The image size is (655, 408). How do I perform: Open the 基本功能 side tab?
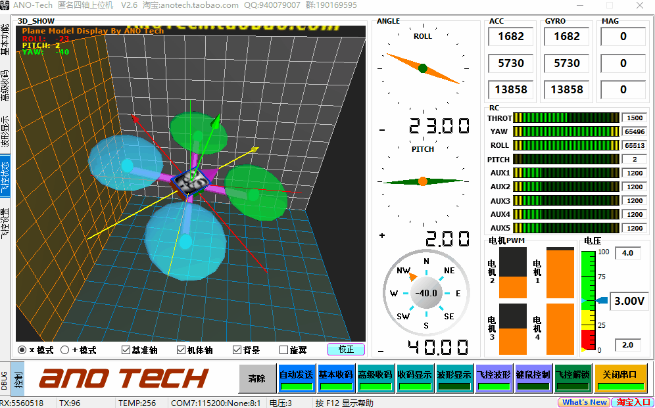coord(5,39)
